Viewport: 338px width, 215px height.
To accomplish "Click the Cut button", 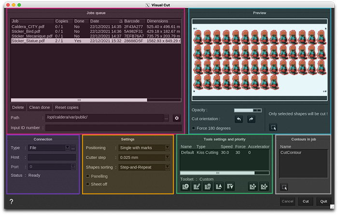I will coord(305,201).
